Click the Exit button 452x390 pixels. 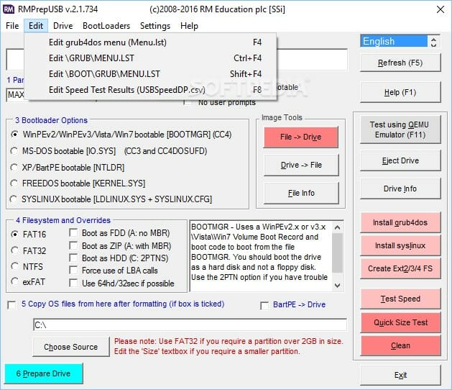[400, 375]
